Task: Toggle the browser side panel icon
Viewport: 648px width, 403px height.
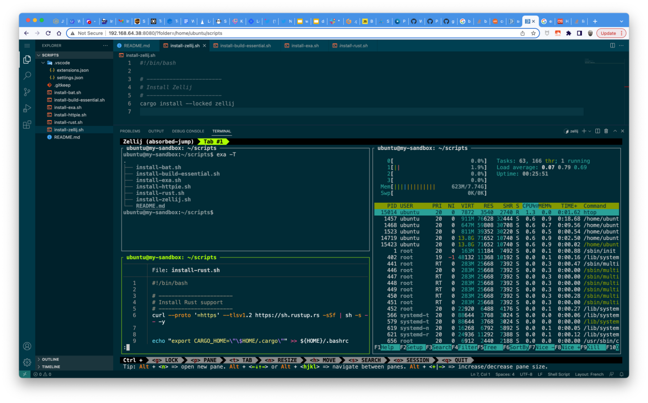Action: [579, 33]
